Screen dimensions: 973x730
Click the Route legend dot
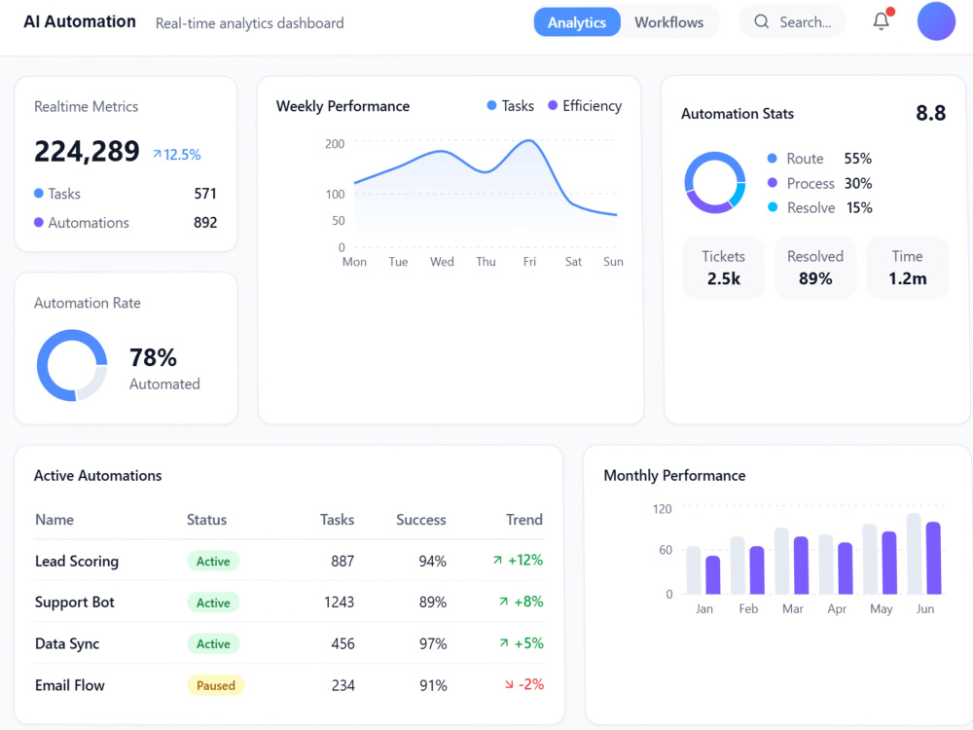tap(772, 159)
